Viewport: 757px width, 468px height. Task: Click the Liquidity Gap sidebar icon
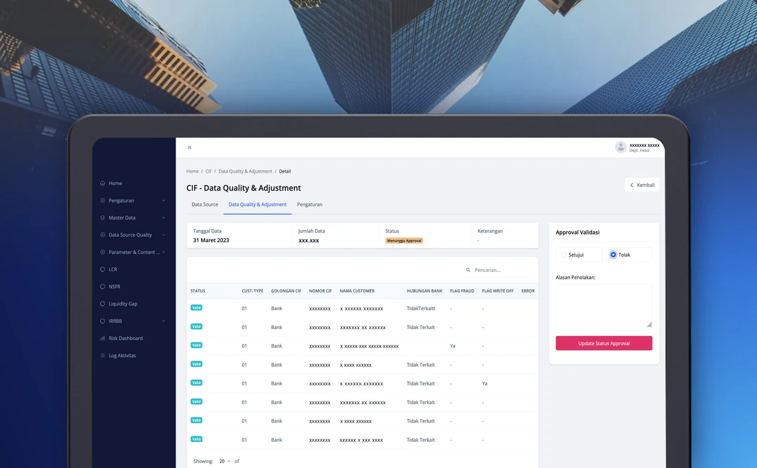[103, 304]
